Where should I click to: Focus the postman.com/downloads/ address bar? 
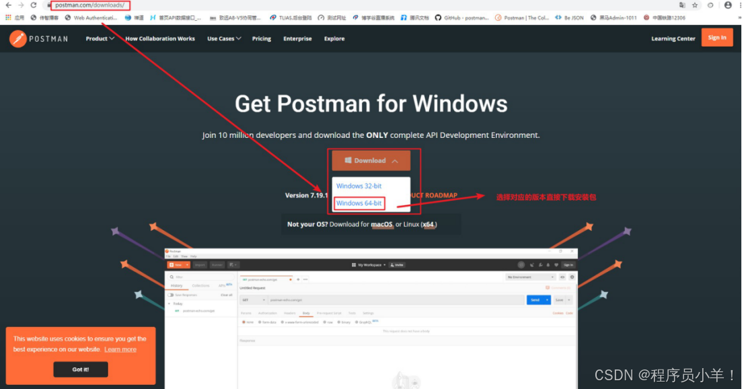point(90,5)
